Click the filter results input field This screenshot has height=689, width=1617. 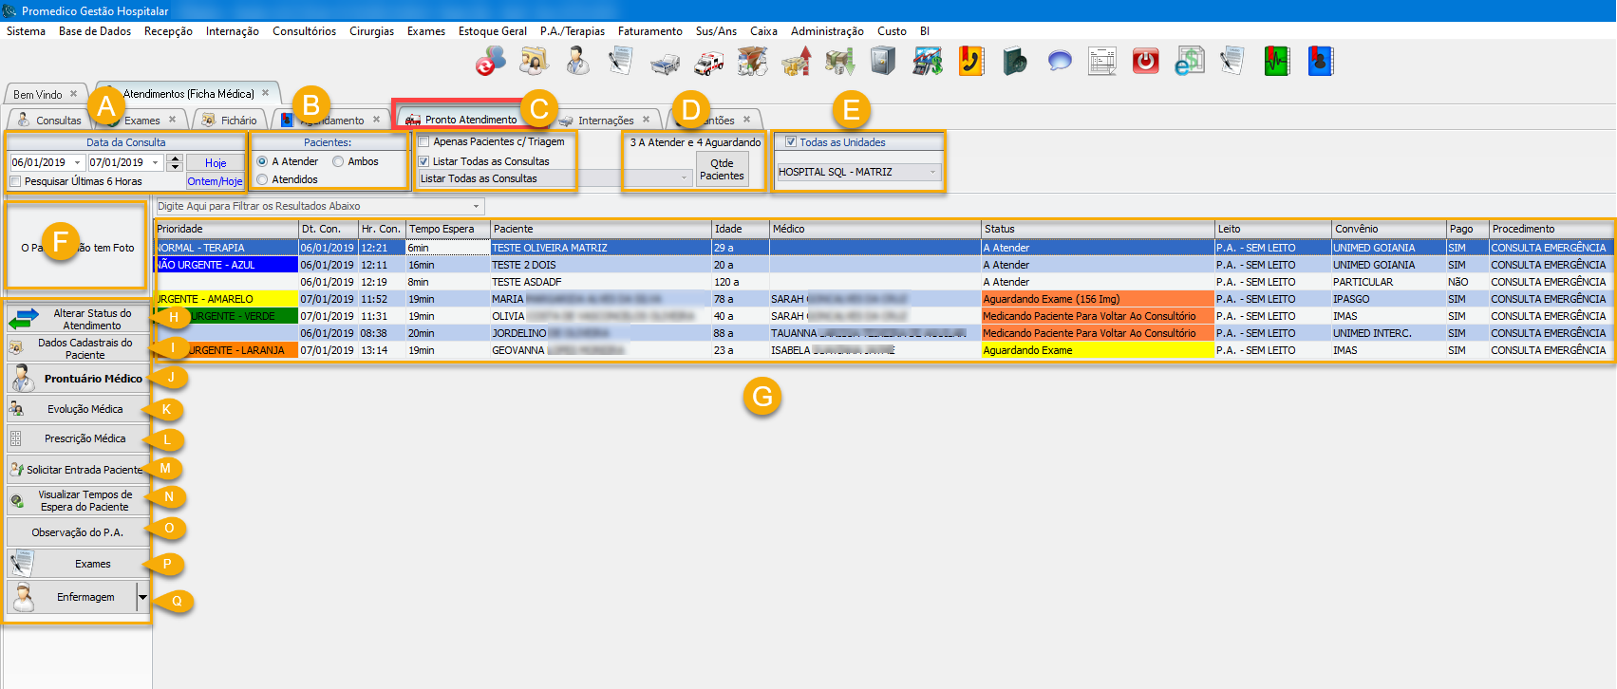(x=313, y=206)
